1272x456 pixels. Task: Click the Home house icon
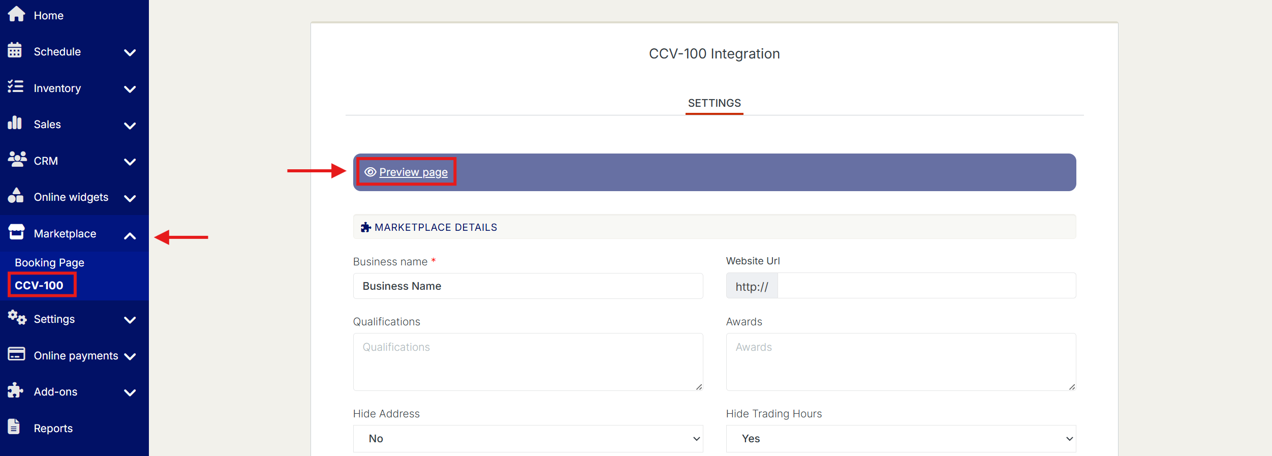point(16,14)
